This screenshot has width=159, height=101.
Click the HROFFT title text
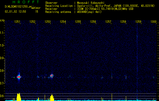(26, 2)
